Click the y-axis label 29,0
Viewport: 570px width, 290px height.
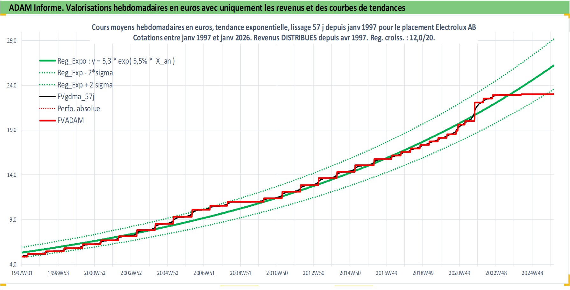click(x=12, y=41)
